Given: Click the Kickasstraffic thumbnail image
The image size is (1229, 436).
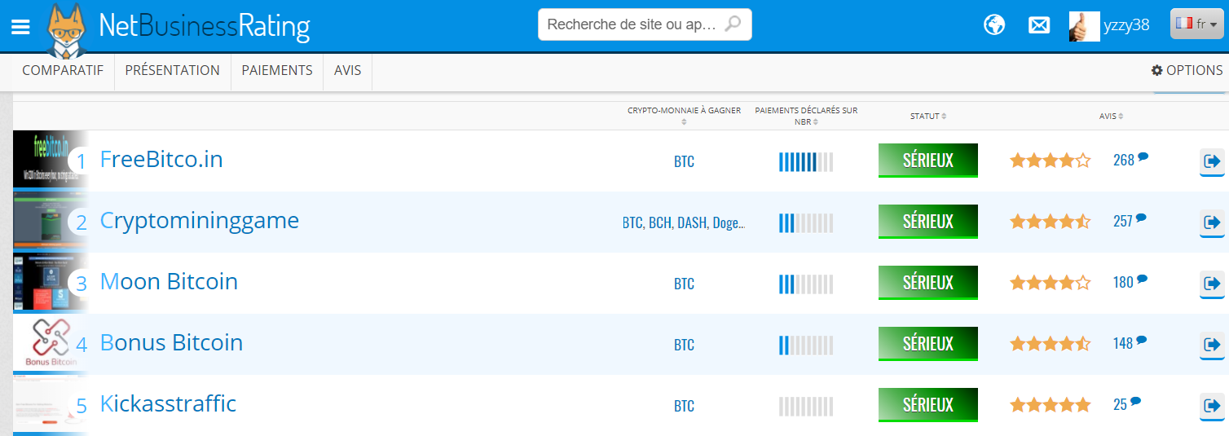Looking at the screenshot, I should point(49,405).
